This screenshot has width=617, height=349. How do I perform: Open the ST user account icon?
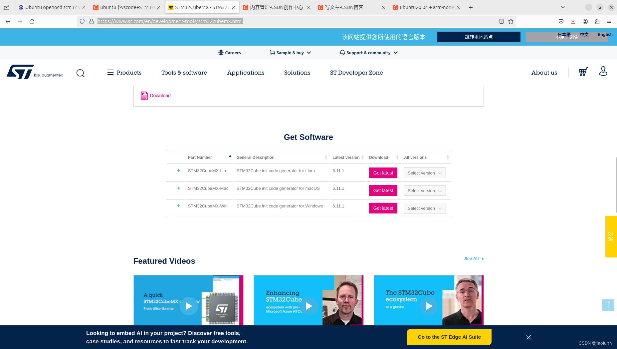click(603, 71)
